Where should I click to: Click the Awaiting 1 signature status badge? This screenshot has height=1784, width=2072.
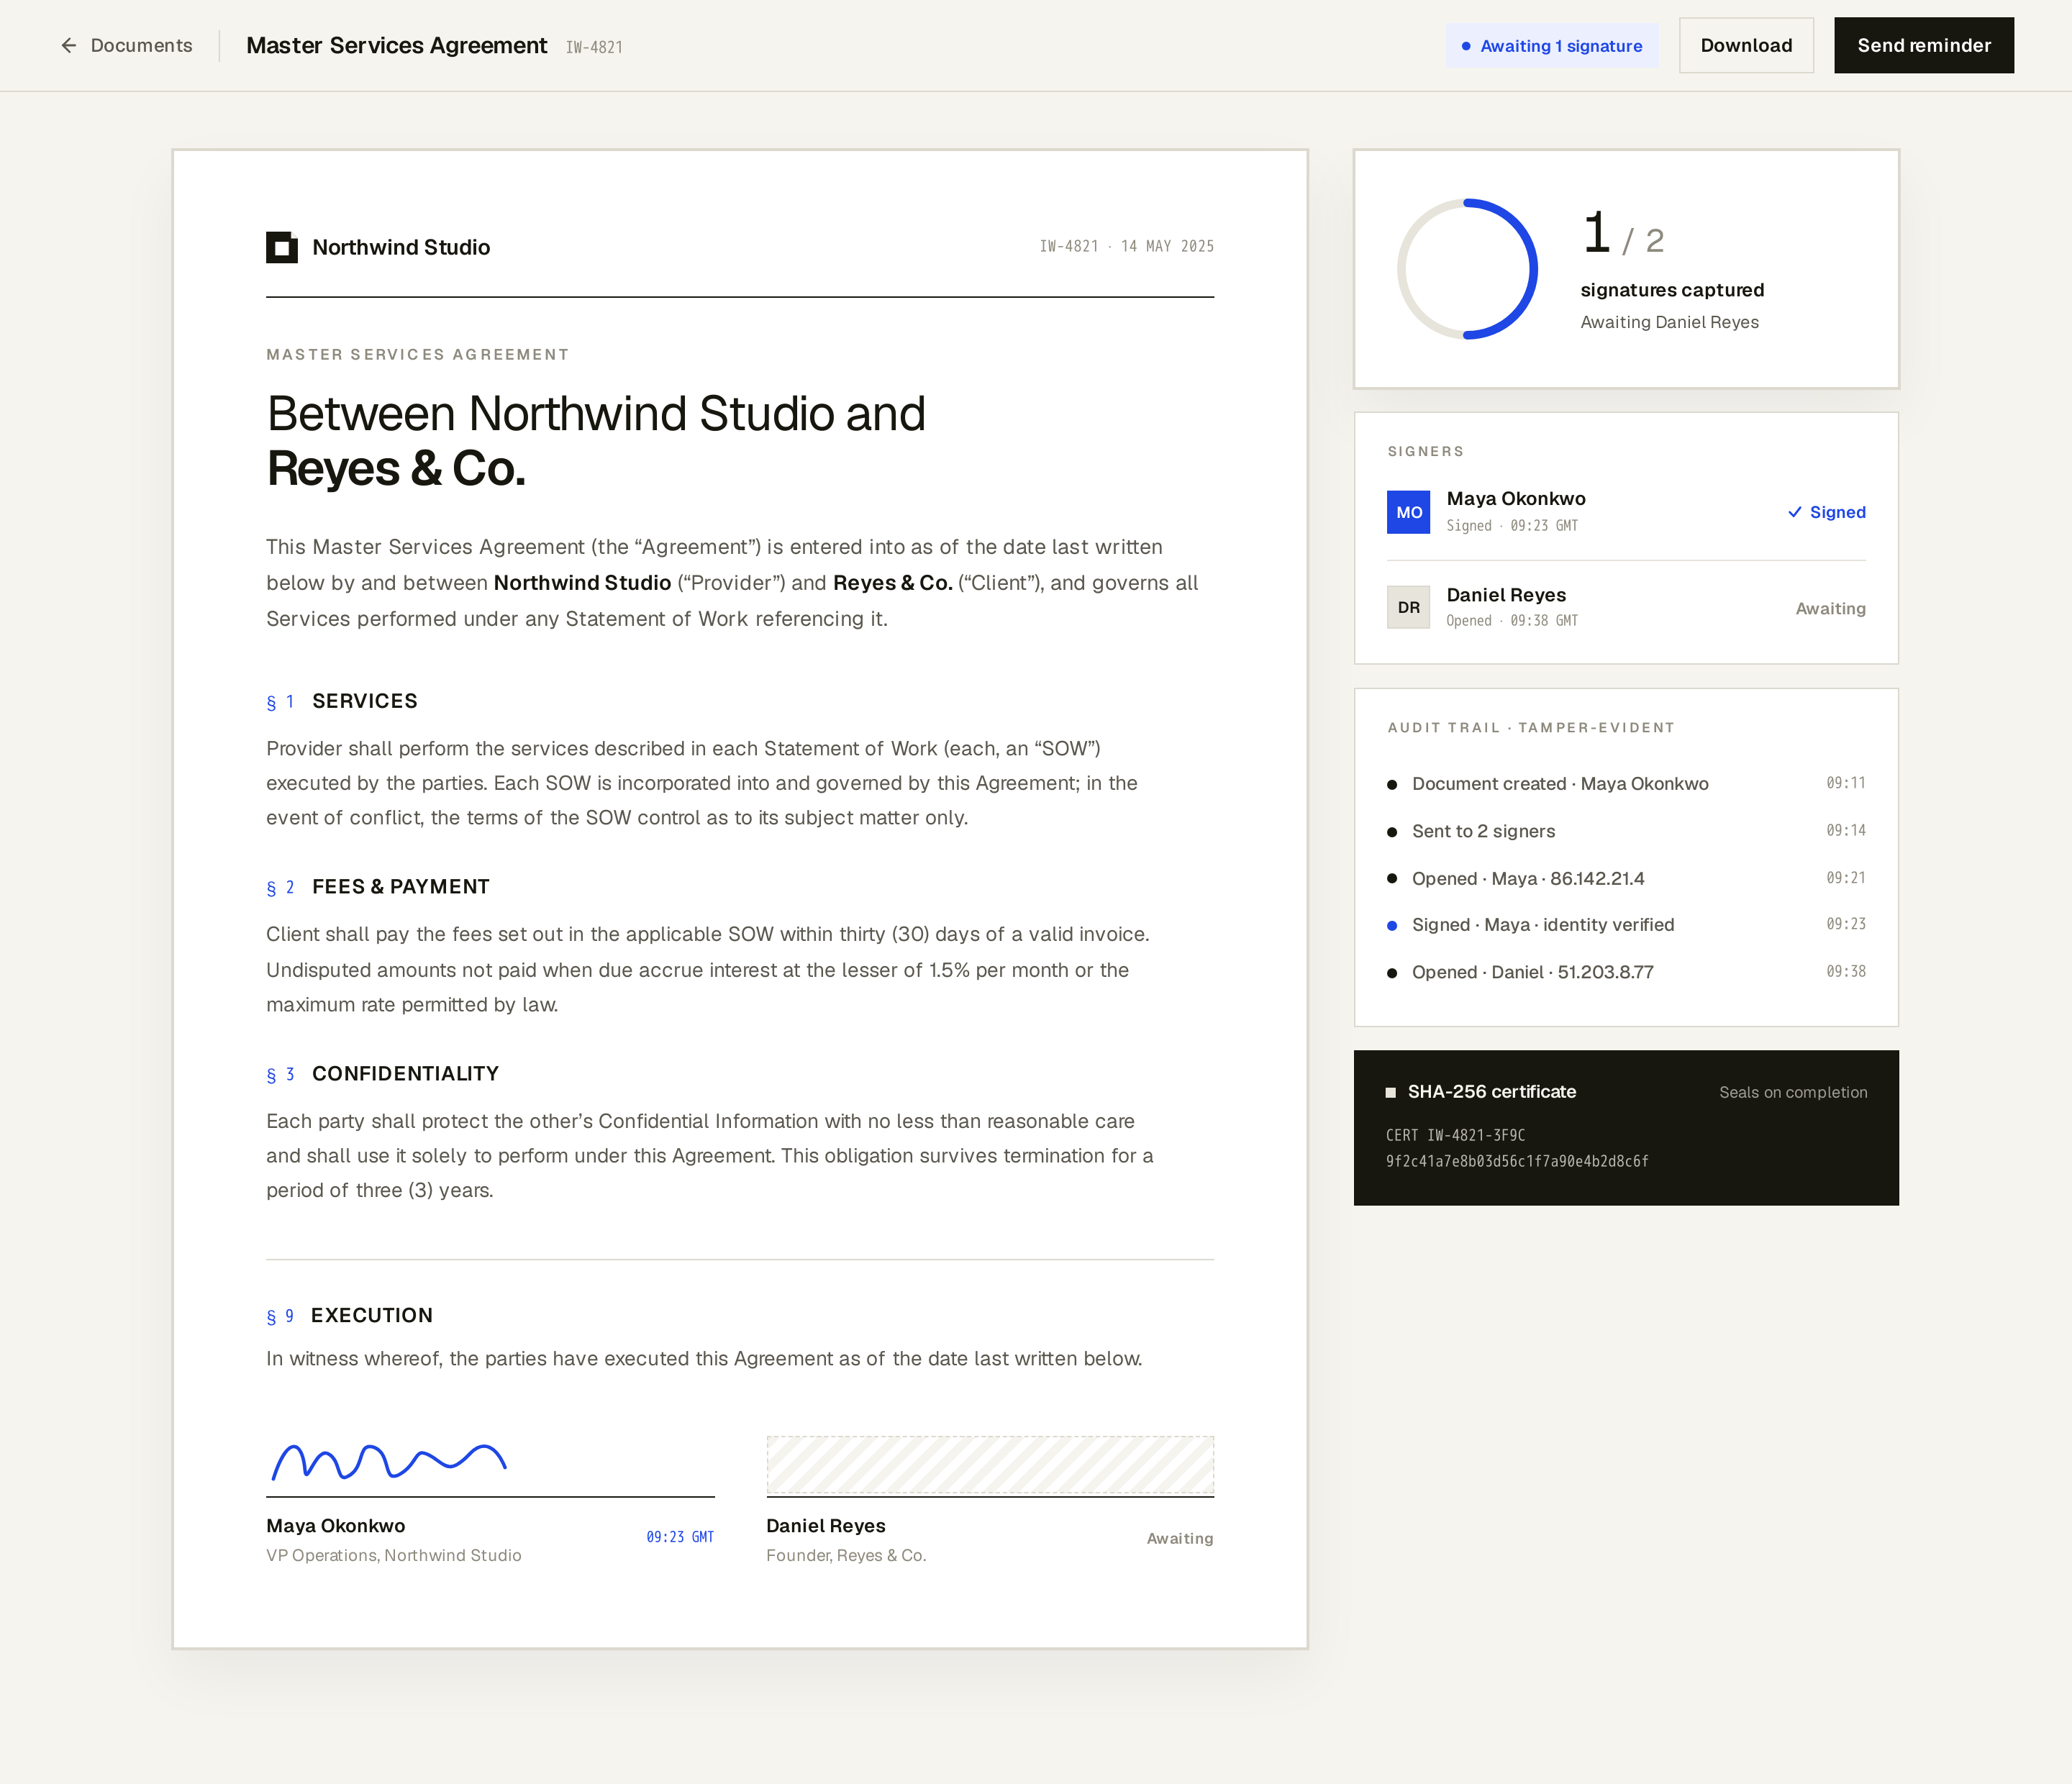point(1552,46)
